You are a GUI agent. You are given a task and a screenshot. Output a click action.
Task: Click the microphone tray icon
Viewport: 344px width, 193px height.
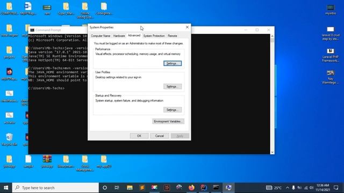point(293,188)
